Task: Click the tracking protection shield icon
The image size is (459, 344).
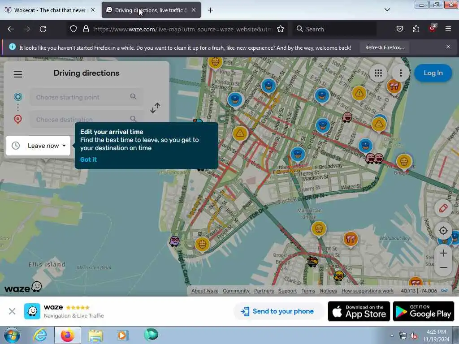Action: tap(74, 29)
